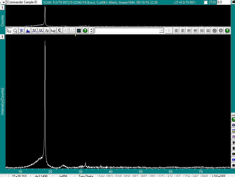The height and width of the screenshot is (177, 235).
Task: Click the magenta-blue chevron sidebar icon
Action: [x=233, y=137]
